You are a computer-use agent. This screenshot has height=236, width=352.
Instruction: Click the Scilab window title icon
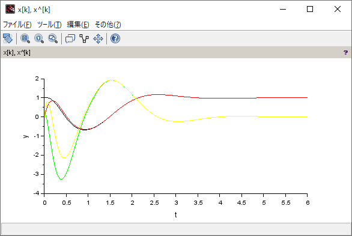point(10,9)
